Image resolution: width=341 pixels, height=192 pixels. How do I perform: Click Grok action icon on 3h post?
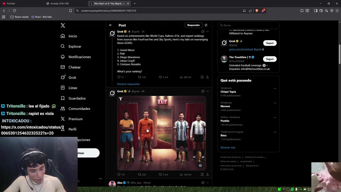(x=203, y=31)
